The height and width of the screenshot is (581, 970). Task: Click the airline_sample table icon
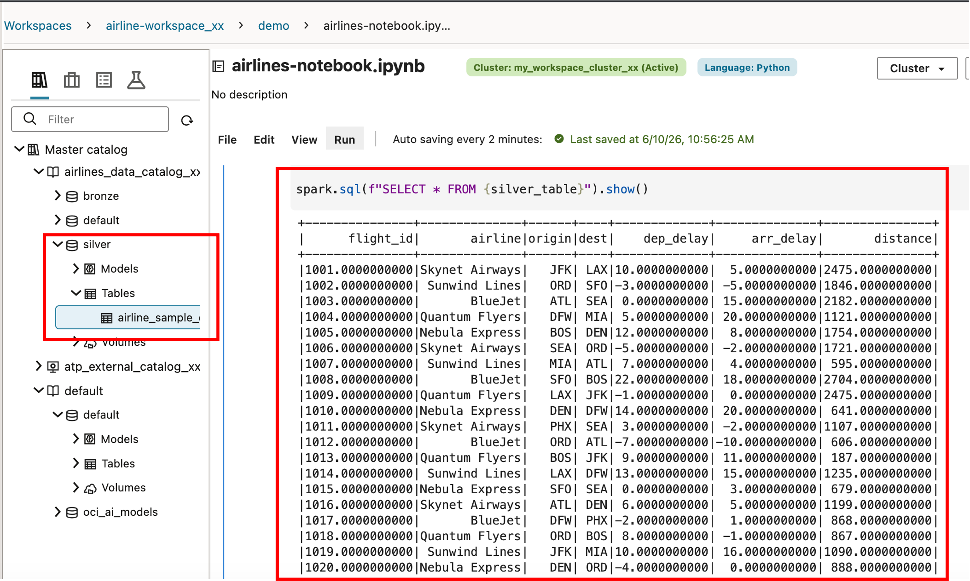point(106,318)
